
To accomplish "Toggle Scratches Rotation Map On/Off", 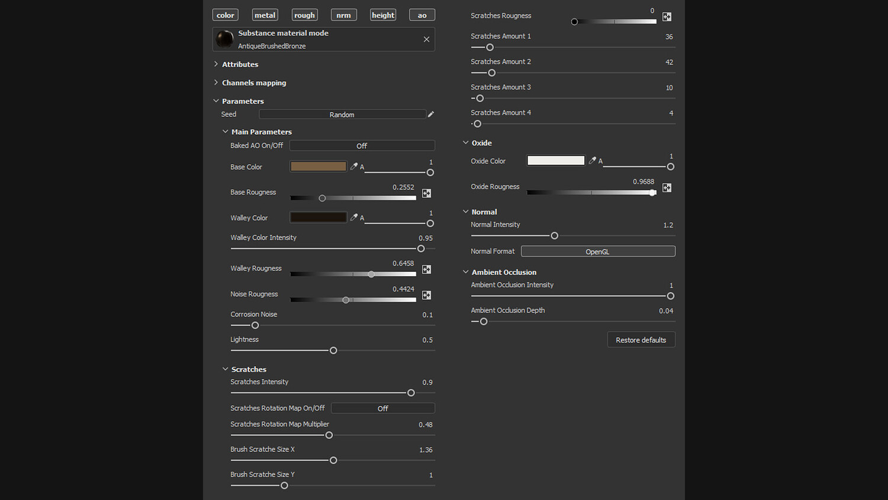I will tap(382, 408).
